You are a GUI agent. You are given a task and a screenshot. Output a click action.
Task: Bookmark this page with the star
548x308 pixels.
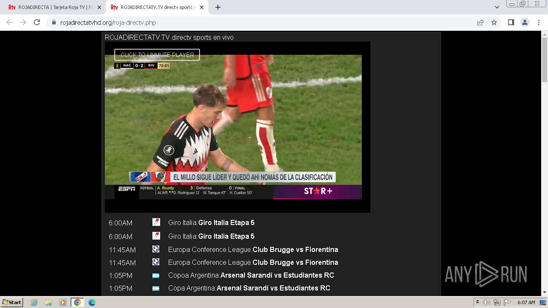pyautogui.click(x=494, y=22)
